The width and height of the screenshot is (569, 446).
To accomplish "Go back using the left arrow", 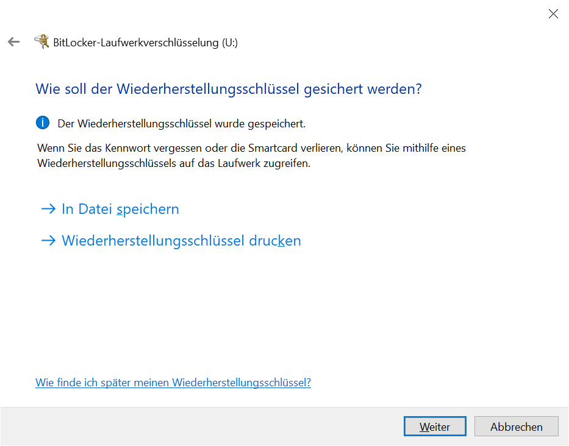I will 13,42.
